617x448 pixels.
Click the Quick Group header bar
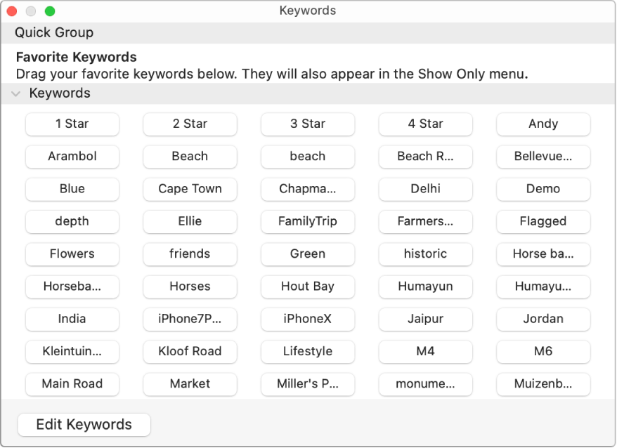tap(54, 32)
